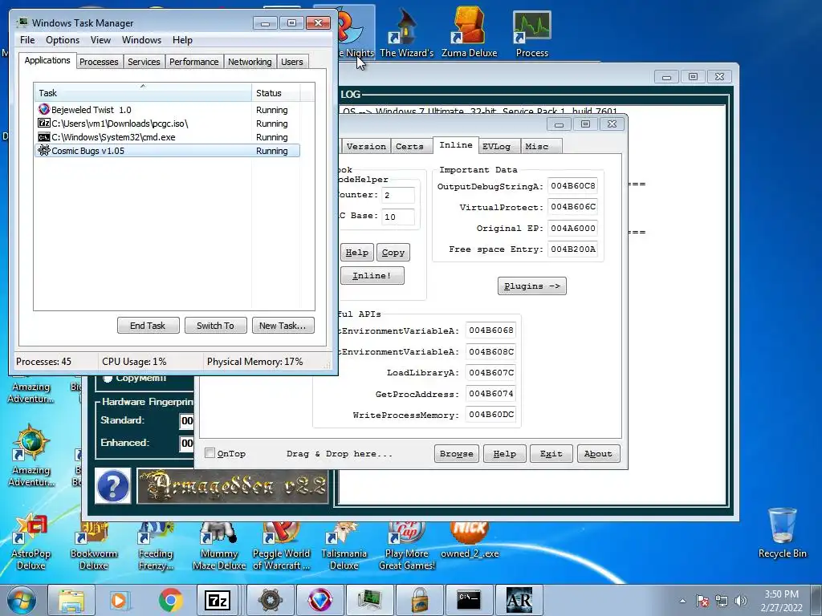Click the volume speaker tray icon
The image size is (822, 616).
[740, 601]
